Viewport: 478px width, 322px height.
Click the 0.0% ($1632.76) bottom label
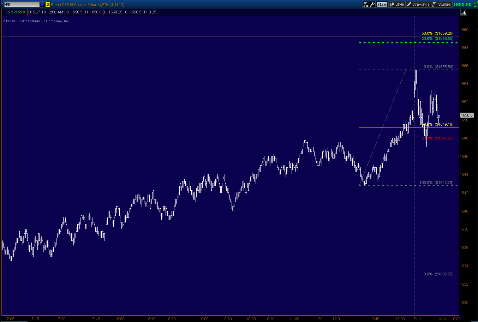click(x=438, y=274)
